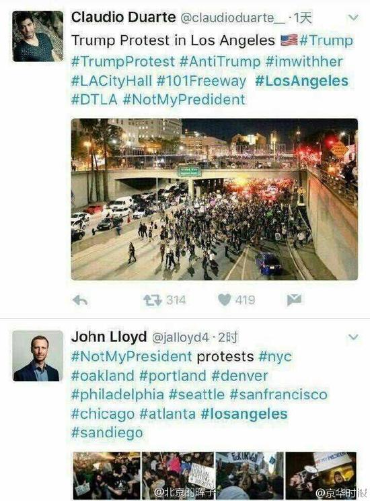Viewport: 370px width, 501px height.
Task: Visit the @jalloyd4 handle
Action: [x=180, y=337]
